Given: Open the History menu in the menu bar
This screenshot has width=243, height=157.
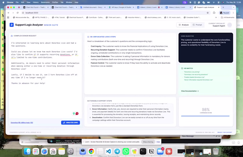Looking at the screenshot, I should (36, 2).
